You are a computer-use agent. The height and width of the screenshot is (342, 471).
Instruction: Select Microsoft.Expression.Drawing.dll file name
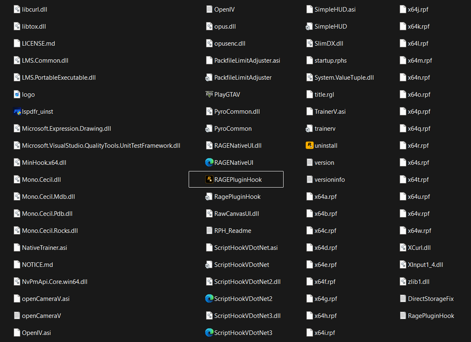66,129
